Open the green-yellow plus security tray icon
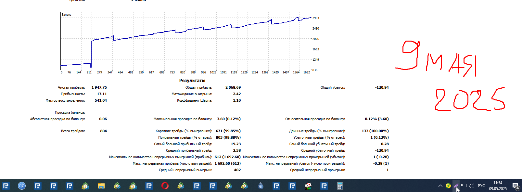 click(448, 186)
